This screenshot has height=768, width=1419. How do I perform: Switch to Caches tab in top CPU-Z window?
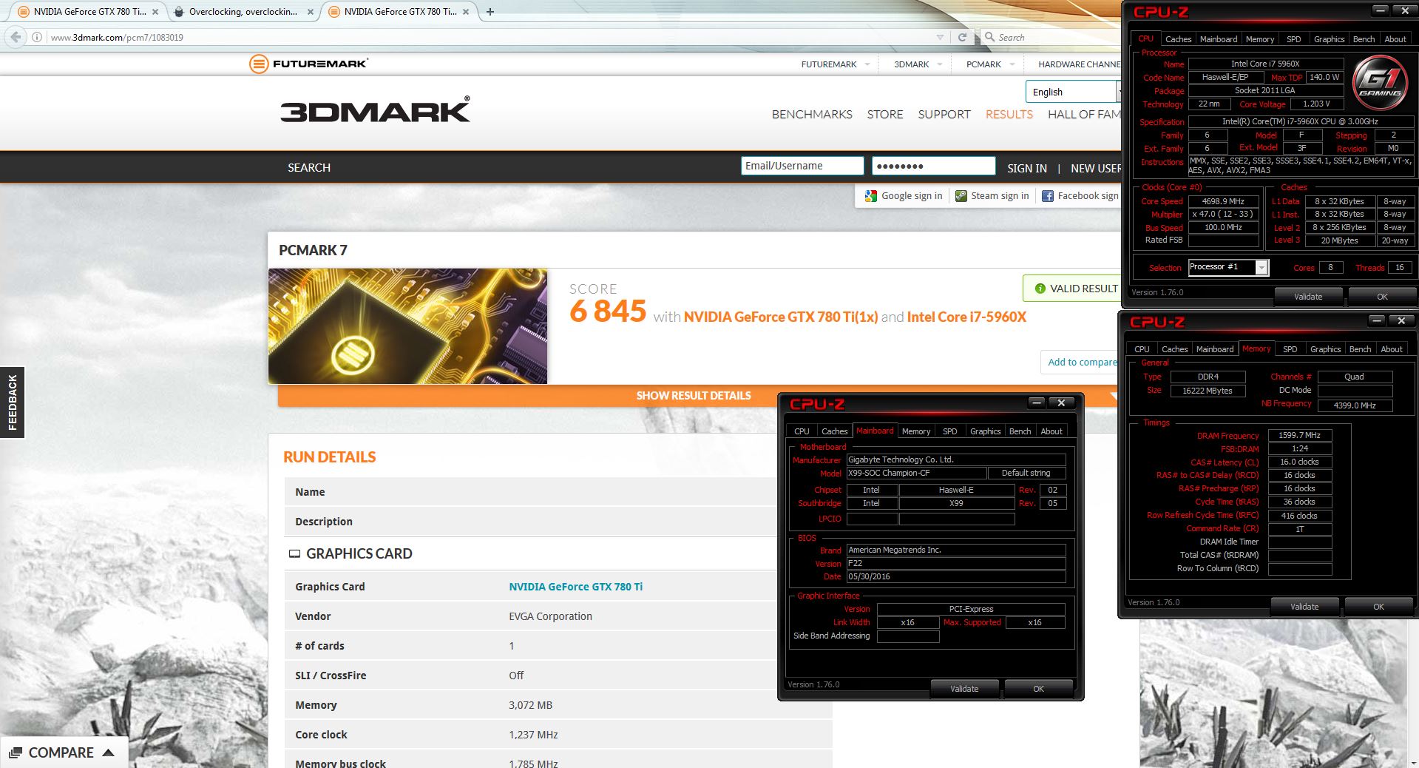[x=1178, y=39]
